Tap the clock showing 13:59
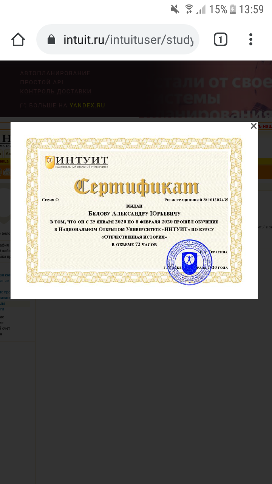The height and width of the screenshot is (484, 272). coord(252,9)
